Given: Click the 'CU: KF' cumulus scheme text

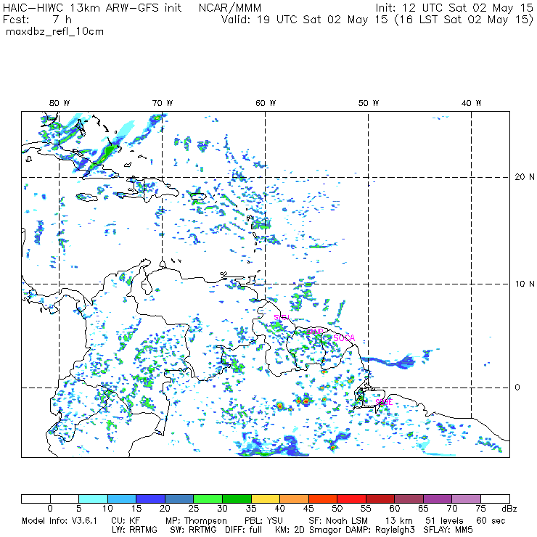Looking at the screenshot, I should 126,521.
